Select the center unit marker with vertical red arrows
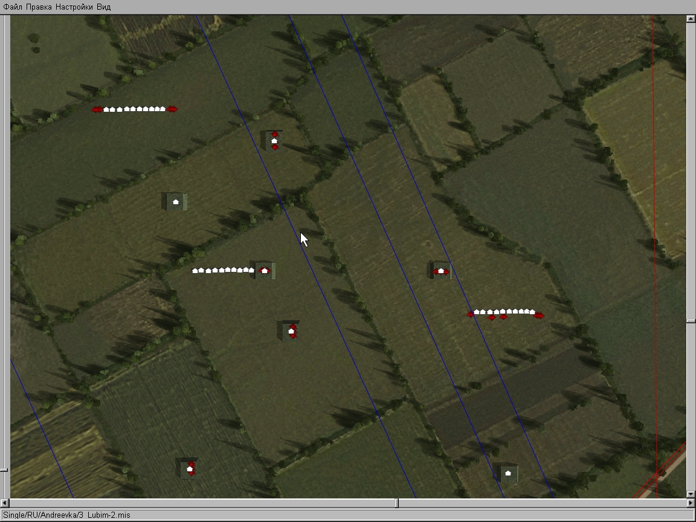Image resolution: width=696 pixels, height=522 pixels. point(291,331)
